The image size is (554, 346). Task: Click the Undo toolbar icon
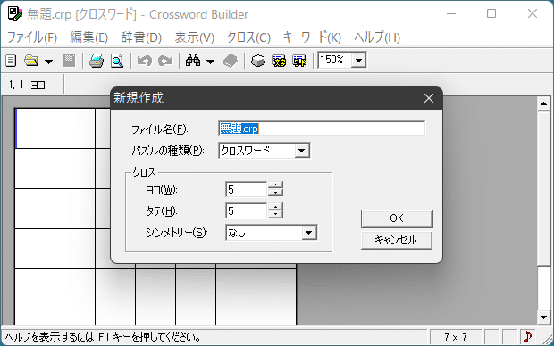[145, 61]
